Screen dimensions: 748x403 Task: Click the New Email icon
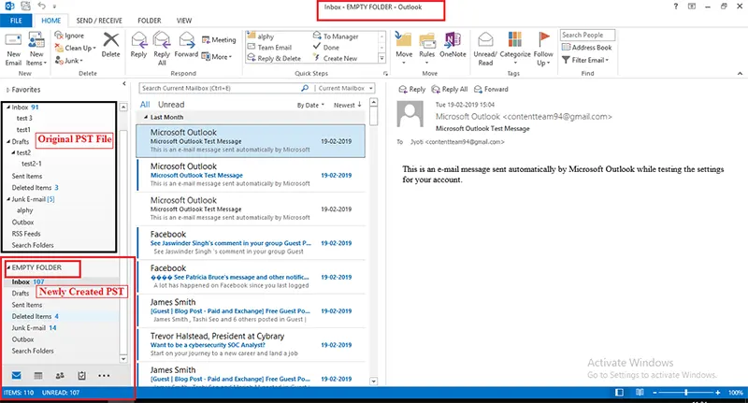[x=13, y=41]
